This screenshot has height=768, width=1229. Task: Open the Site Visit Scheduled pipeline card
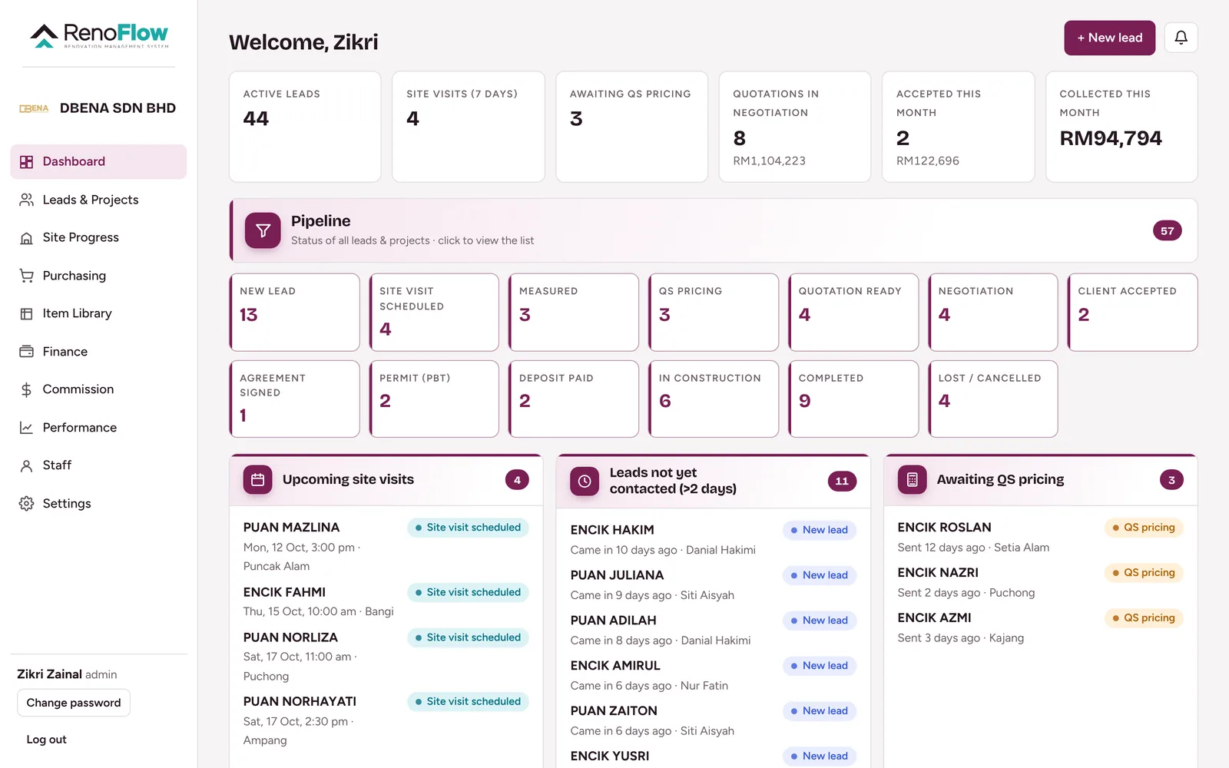tap(435, 313)
